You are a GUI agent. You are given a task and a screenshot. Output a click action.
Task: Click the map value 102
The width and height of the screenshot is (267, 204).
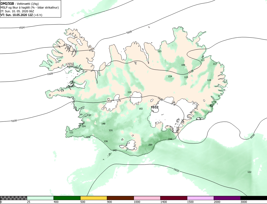141,109
